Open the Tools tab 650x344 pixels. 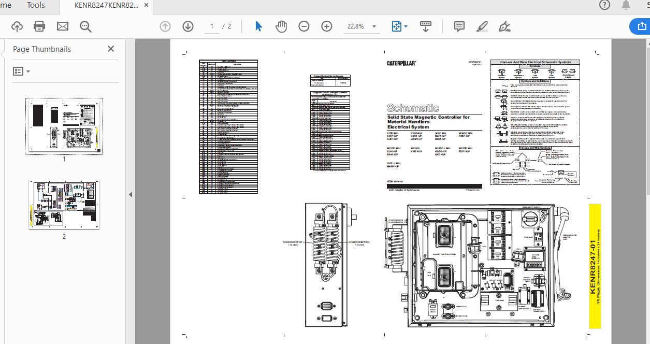[x=36, y=5]
